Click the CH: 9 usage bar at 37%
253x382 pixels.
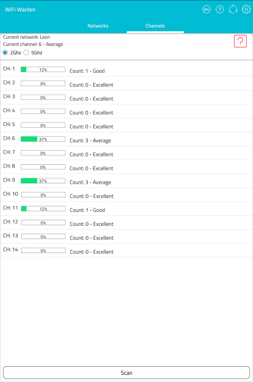[x=43, y=181]
